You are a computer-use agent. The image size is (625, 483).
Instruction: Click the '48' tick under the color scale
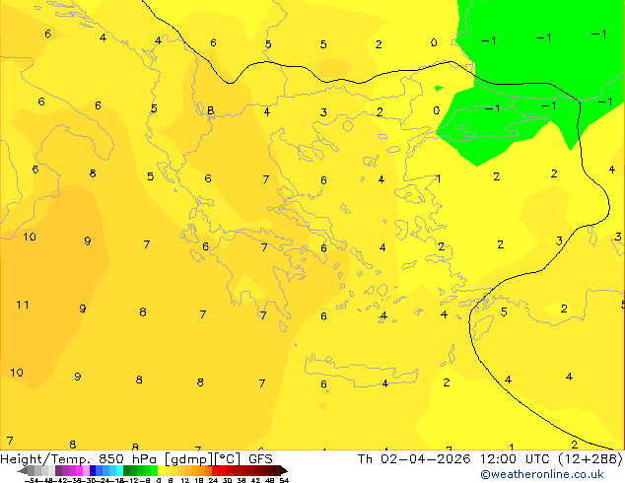pos(270,480)
